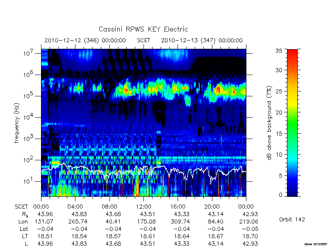Viewport: 328px width, 246px height.
Task: Click the 'Lat' row label
Action: coord(24,229)
